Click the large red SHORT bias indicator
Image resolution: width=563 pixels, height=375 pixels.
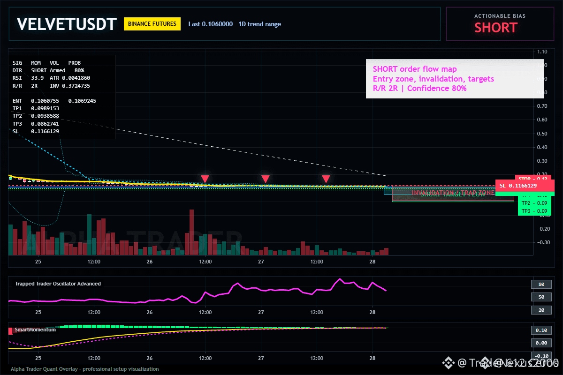coord(496,28)
